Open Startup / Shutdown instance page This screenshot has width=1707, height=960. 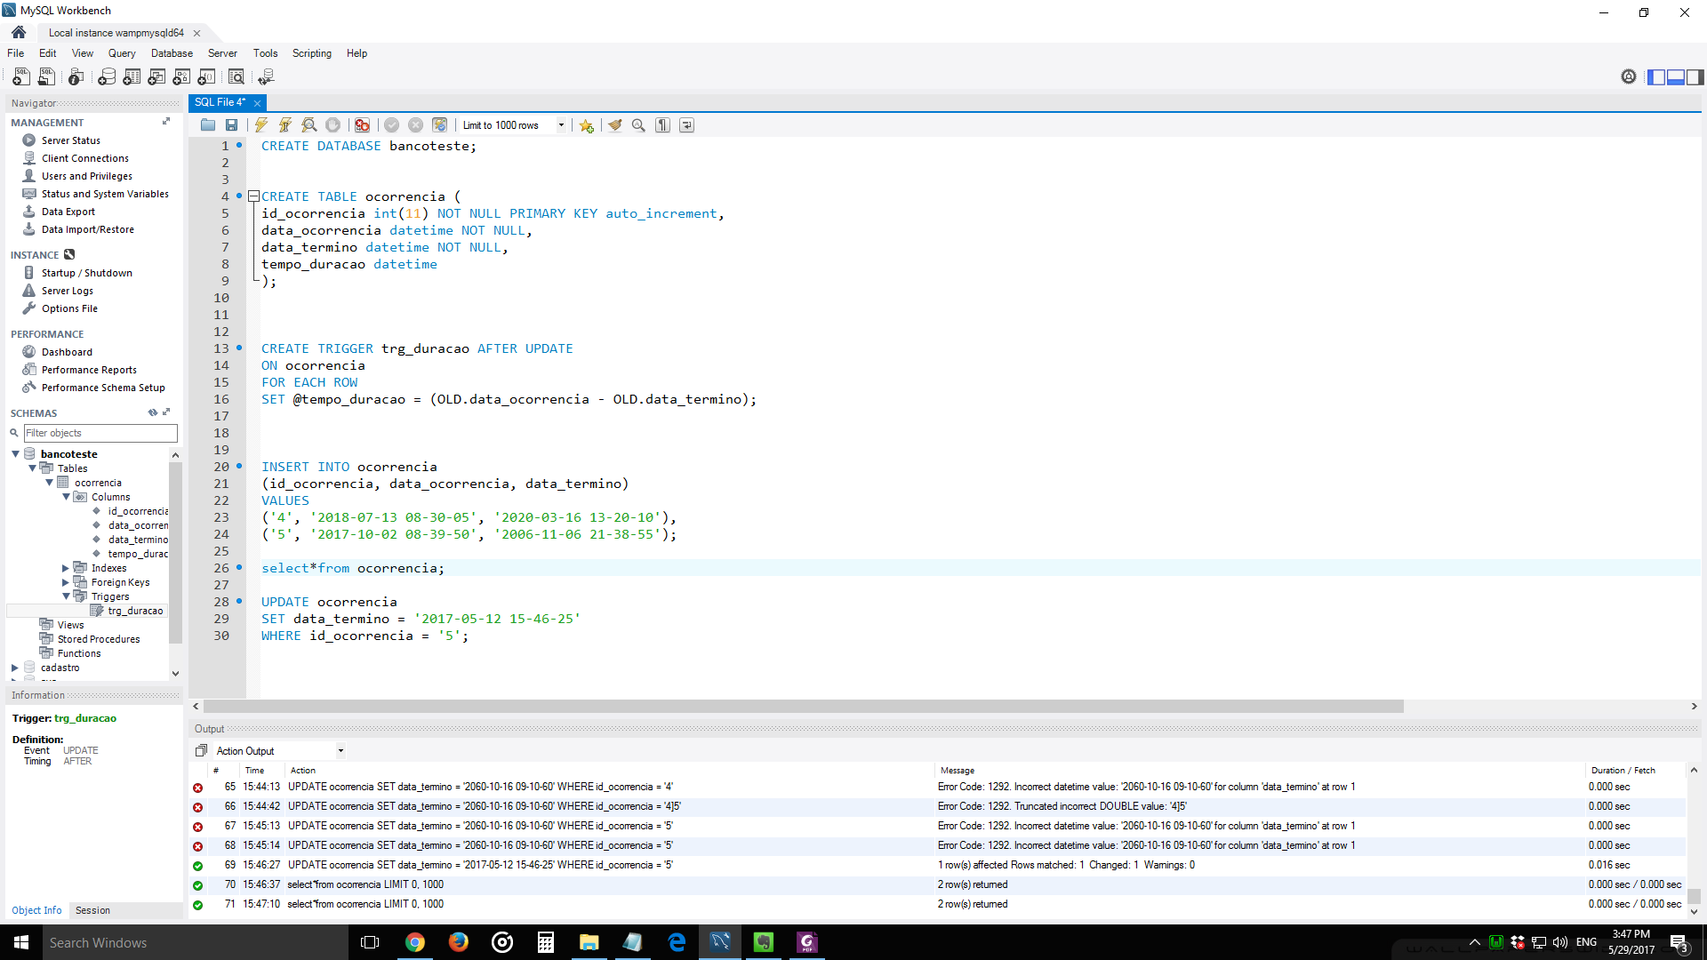tap(87, 273)
